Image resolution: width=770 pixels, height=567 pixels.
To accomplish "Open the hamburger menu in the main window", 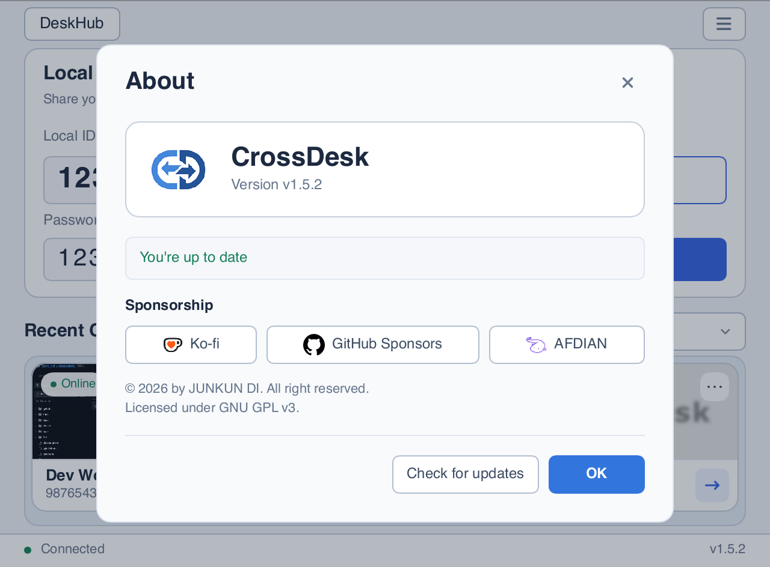I will [x=724, y=24].
